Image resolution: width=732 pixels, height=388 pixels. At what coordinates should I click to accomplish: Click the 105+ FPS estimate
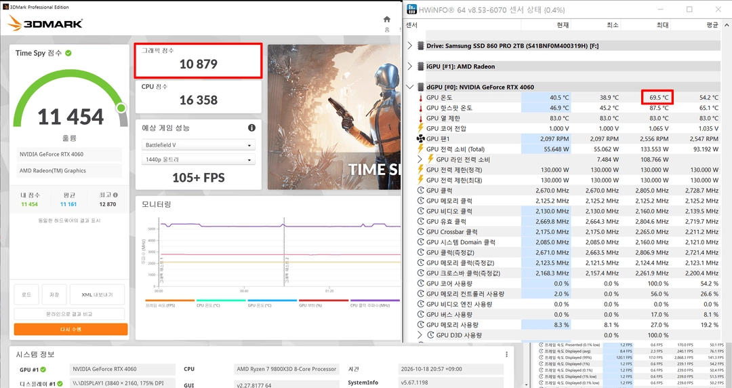[199, 178]
